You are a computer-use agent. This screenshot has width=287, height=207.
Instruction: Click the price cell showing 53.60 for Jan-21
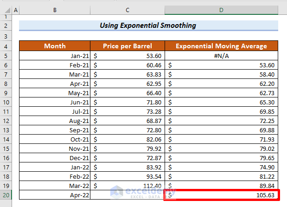[x=128, y=56]
